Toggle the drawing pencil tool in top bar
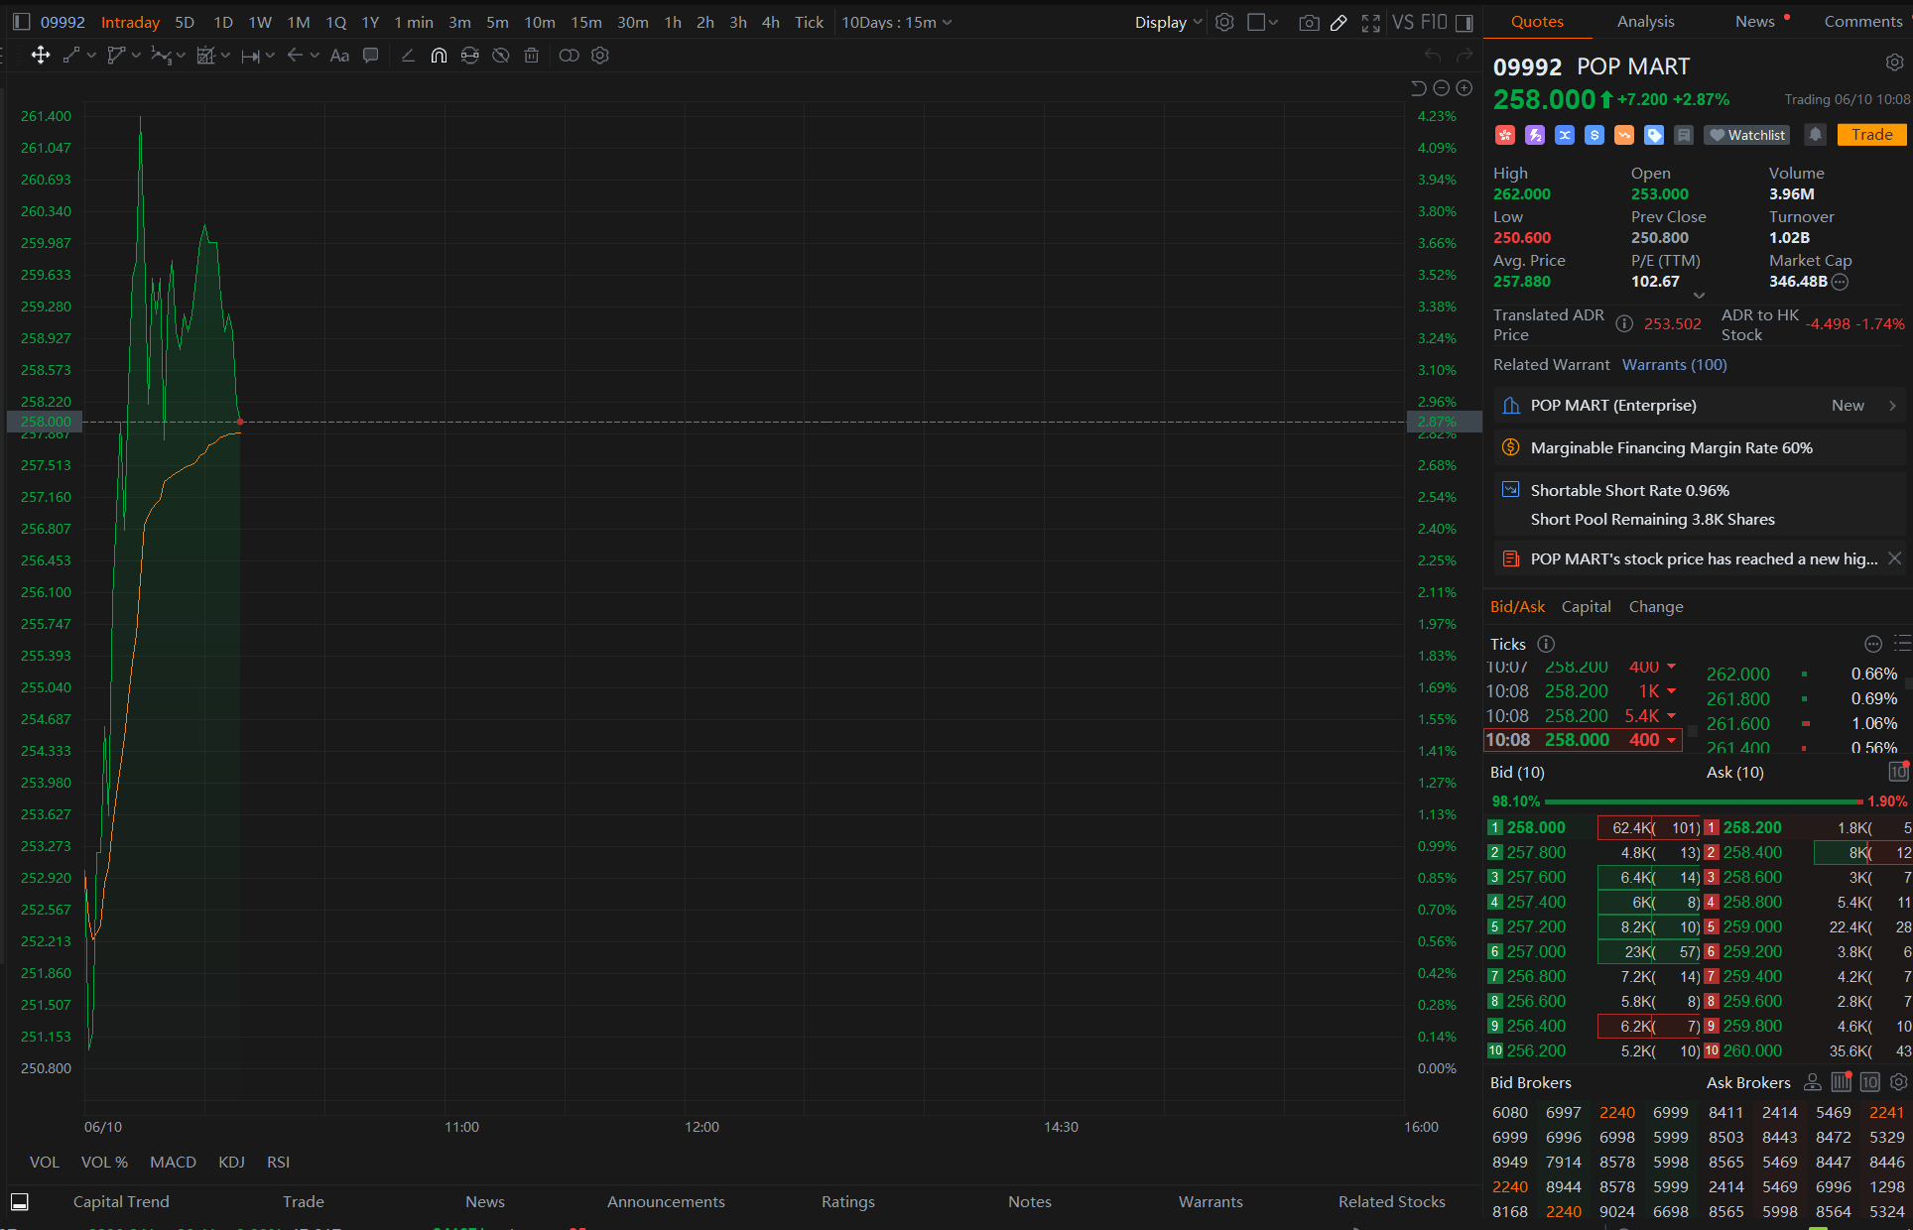The height and width of the screenshot is (1230, 1913). tap(1339, 22)
